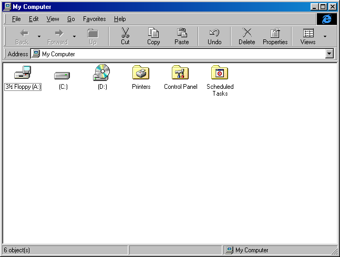Select the (C:) hard drive icon
The height and width of the screenshot is (257, 340).
pos(62,76)
